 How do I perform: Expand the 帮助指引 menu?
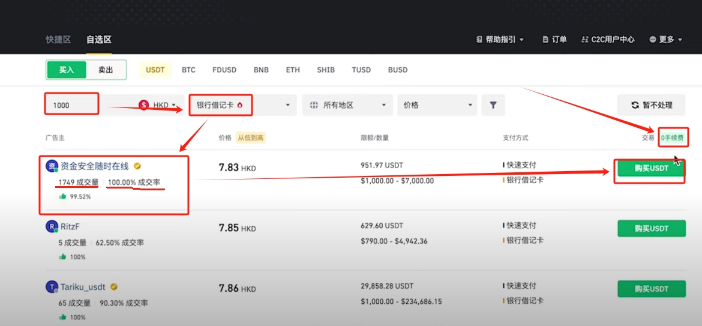point(500,40)
